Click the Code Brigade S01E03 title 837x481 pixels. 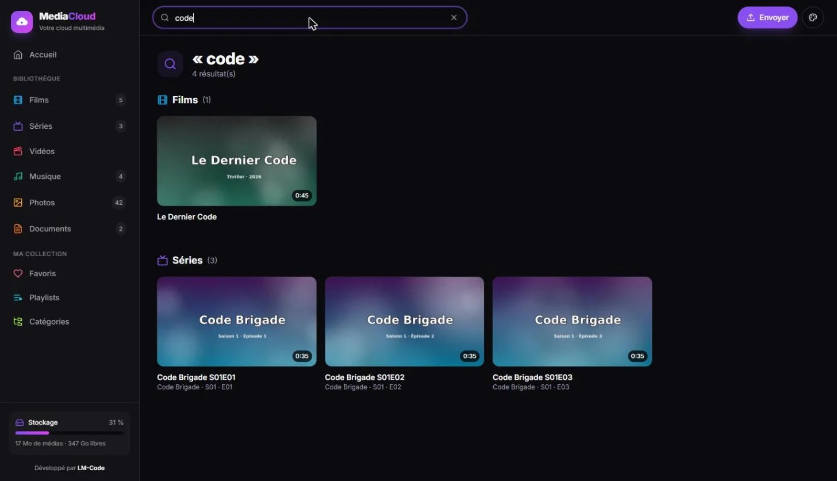533,377
